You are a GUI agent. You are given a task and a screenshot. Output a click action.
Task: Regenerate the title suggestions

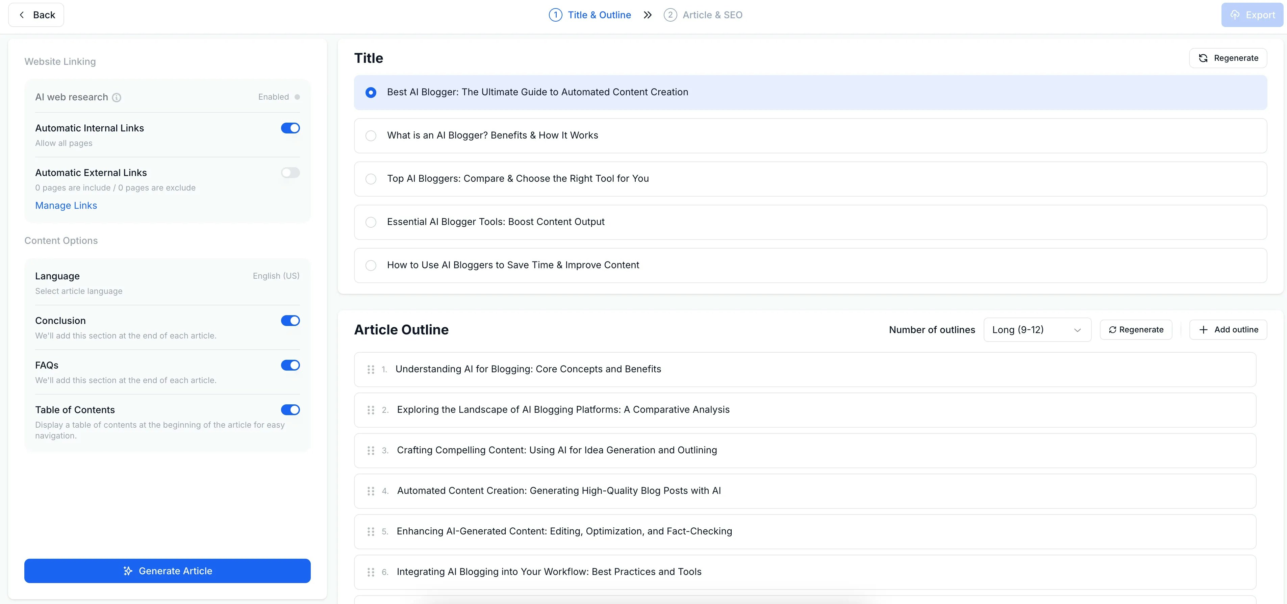coord(1228,58)
